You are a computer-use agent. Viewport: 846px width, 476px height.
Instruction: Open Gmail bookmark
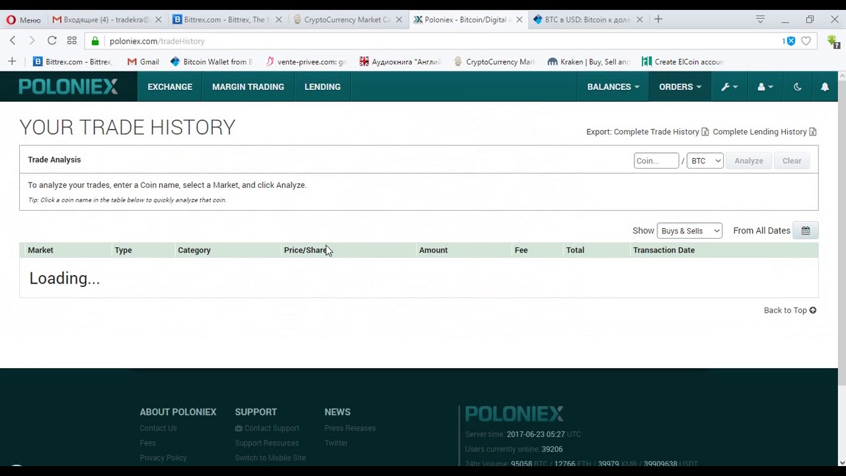pyautogui.click(x=143, y=61)
